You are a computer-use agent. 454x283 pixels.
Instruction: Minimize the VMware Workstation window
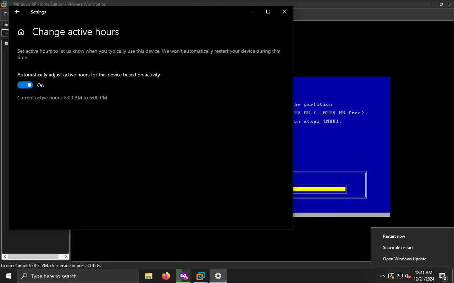(433, 4)
